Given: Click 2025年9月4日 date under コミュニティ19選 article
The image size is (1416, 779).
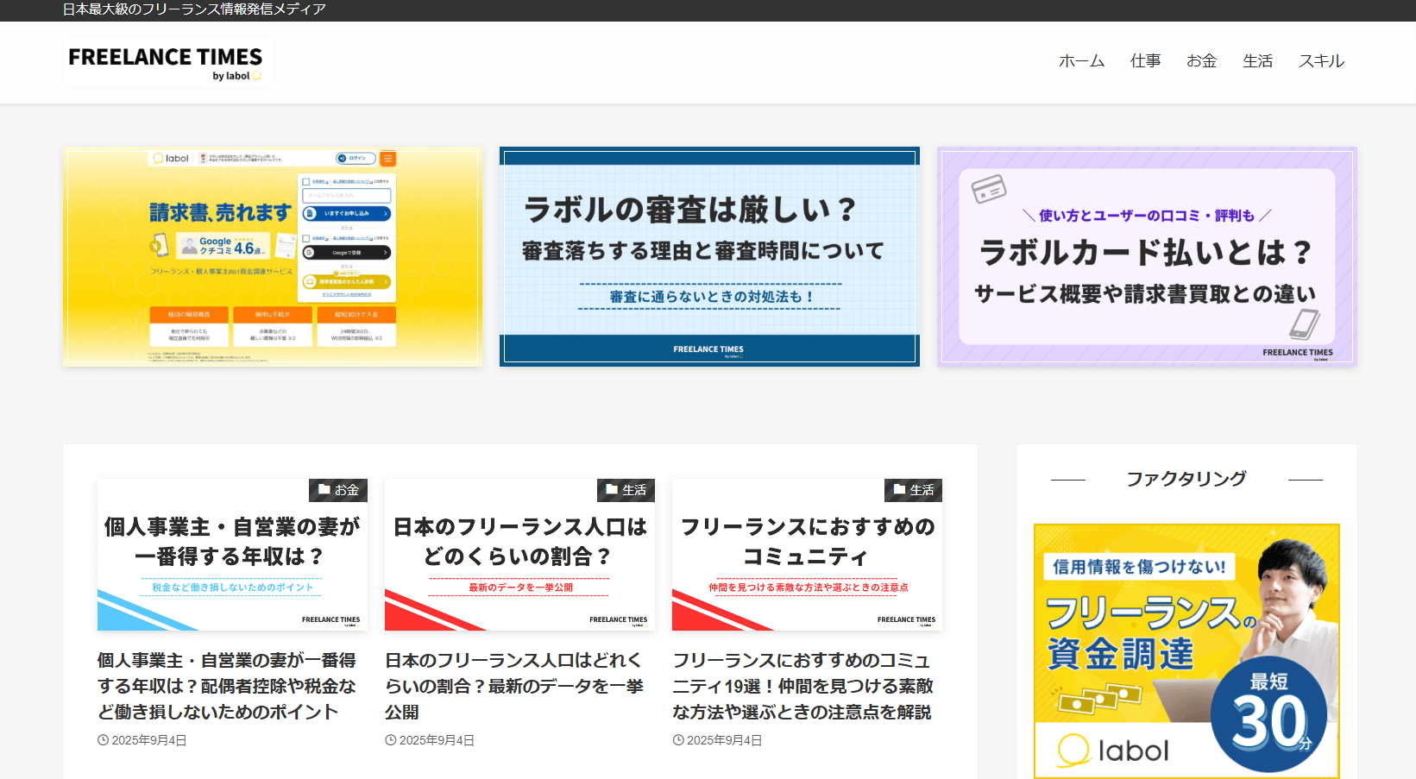Looking at the screenshot, I should click(717, 740).
